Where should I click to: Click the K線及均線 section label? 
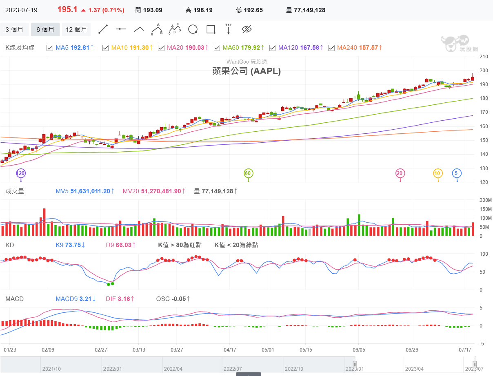[x=20, y=48]
